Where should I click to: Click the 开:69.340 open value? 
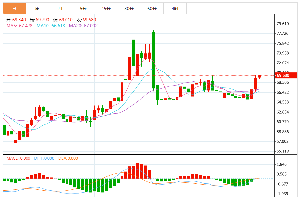click(16, 20)
